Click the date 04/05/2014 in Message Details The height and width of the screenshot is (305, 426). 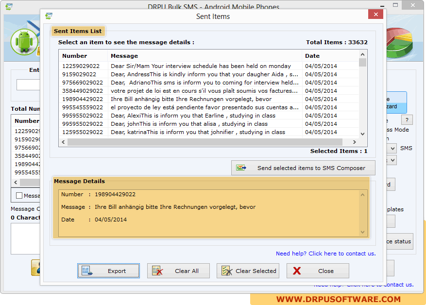111,220
